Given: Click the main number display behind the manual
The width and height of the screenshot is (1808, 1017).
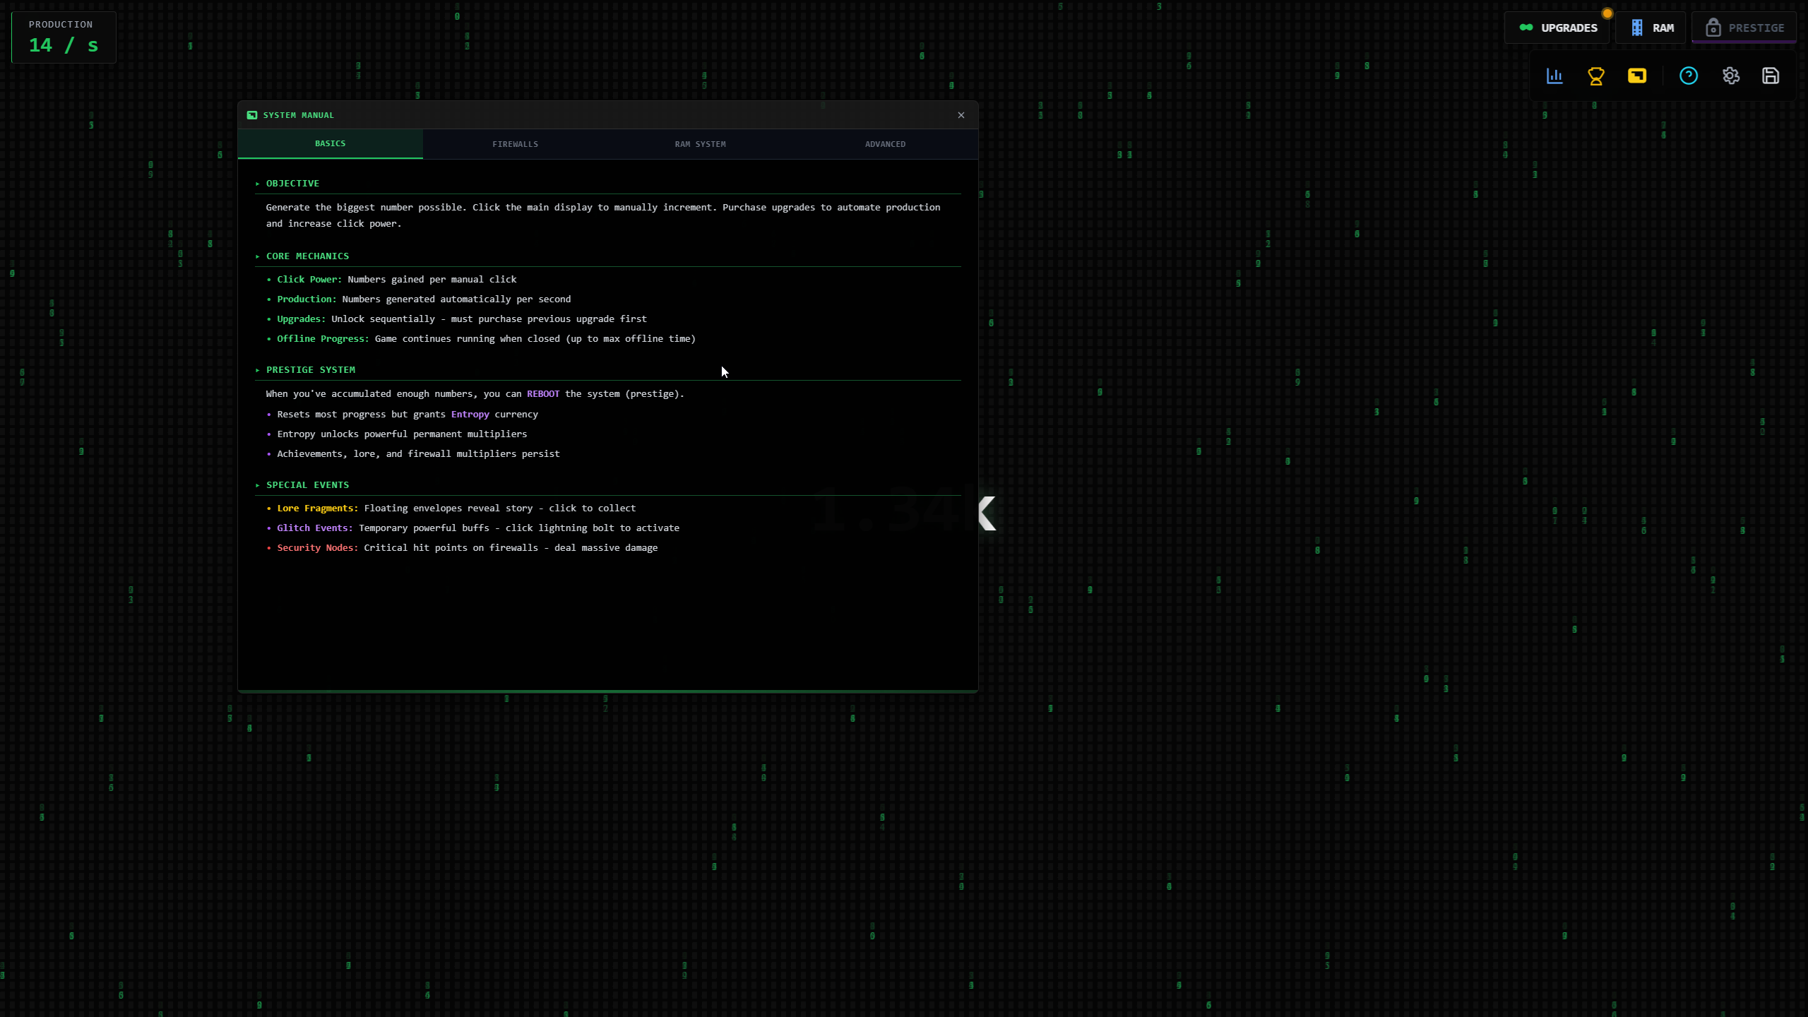Looking at the screenshot, I should (986, 513).
